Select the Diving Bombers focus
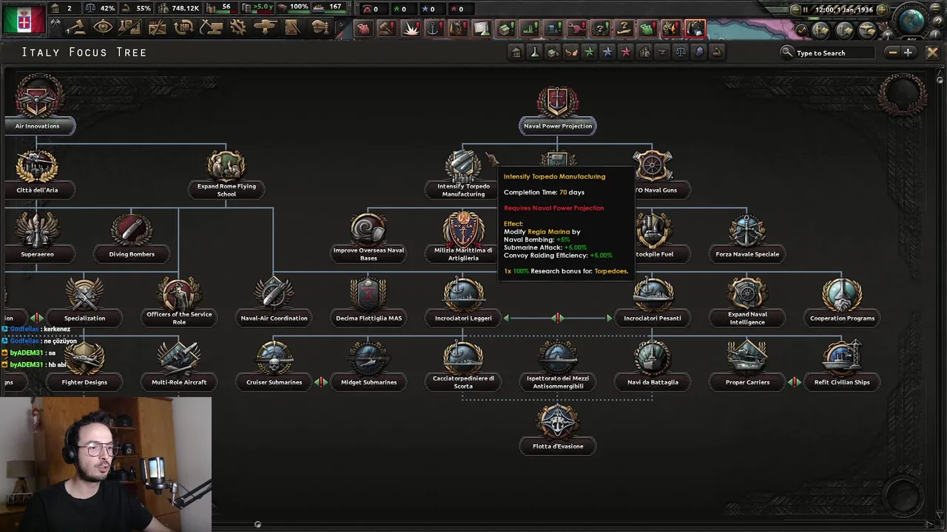Screen dimensions: 947x532 pyautogui.click(x=132, y=239)
